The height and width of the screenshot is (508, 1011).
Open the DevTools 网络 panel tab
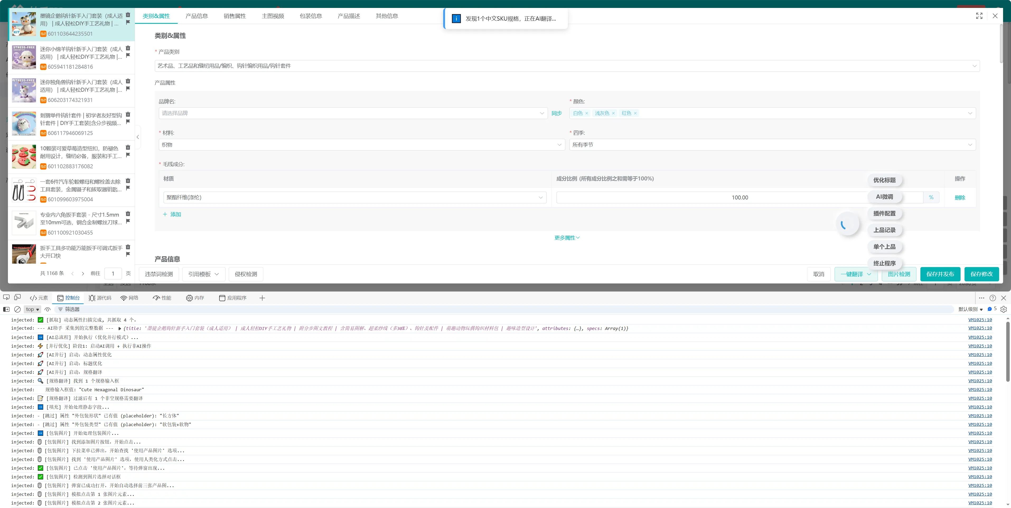coord(129,298)
